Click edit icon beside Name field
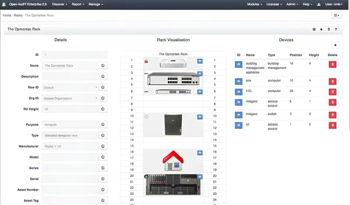 (103, 65)
